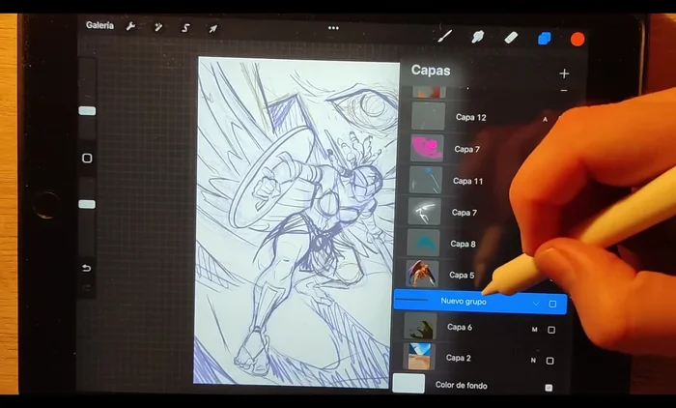Add a new layer with plus button
This screenshot has width=676, height=408.
(x=564, y=73)
